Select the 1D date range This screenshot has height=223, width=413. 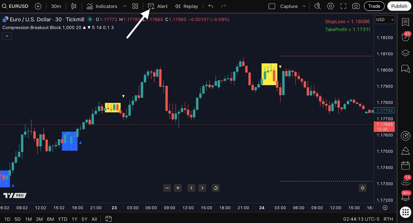(x=7, y=219)
